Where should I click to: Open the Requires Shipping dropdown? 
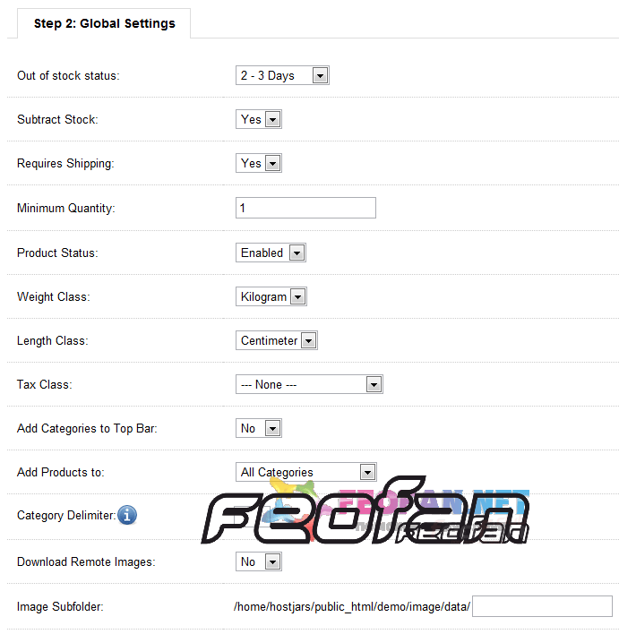tap(259, 163)
